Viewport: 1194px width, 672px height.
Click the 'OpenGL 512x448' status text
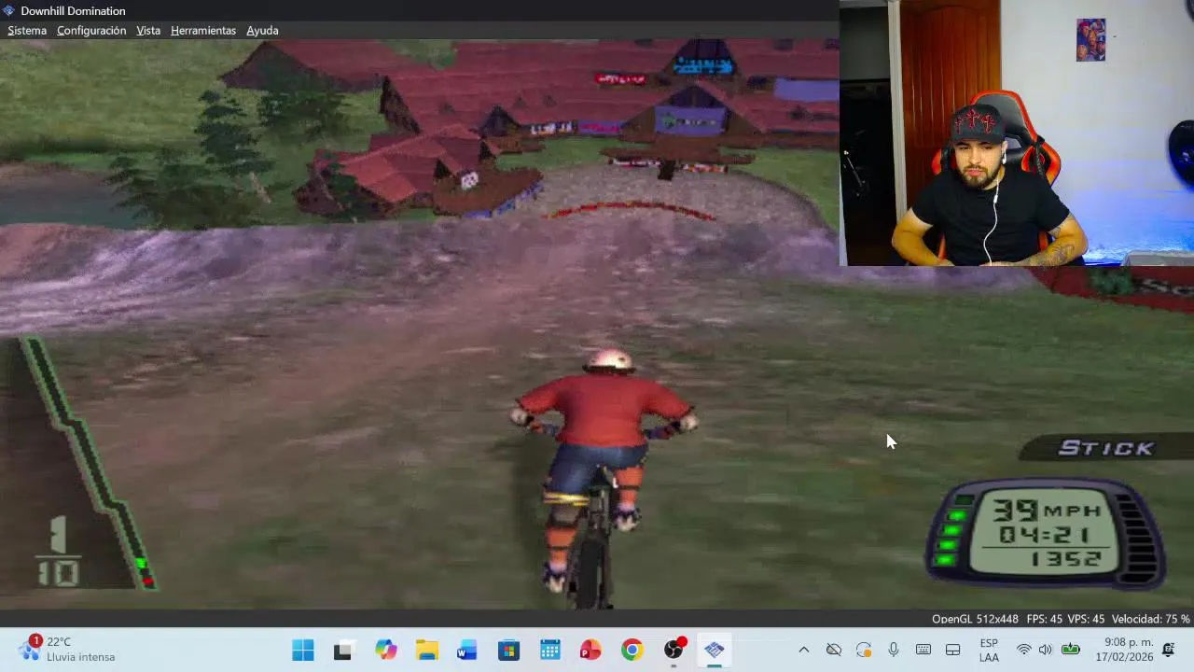[x=975, y=619]
